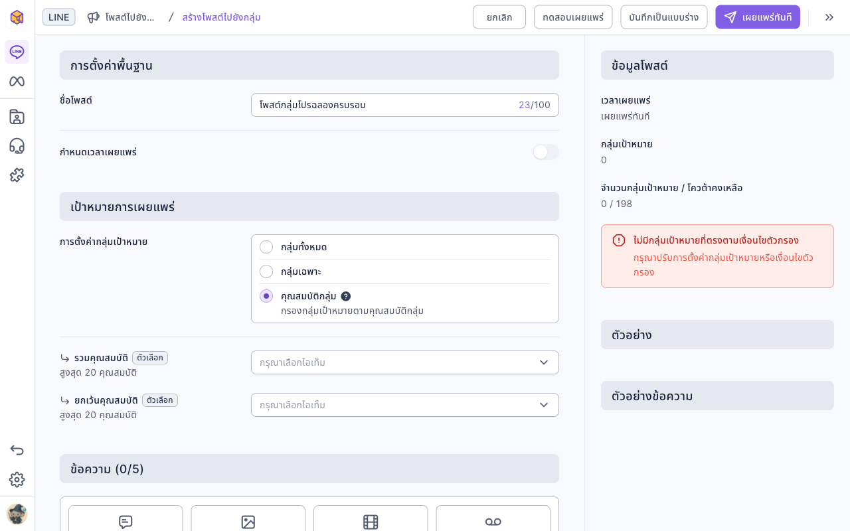Screen dimensions: 850x531
Task: Toggle the กำหนดเวลาเผยแพร่ switch
Action: coord(546,152)
